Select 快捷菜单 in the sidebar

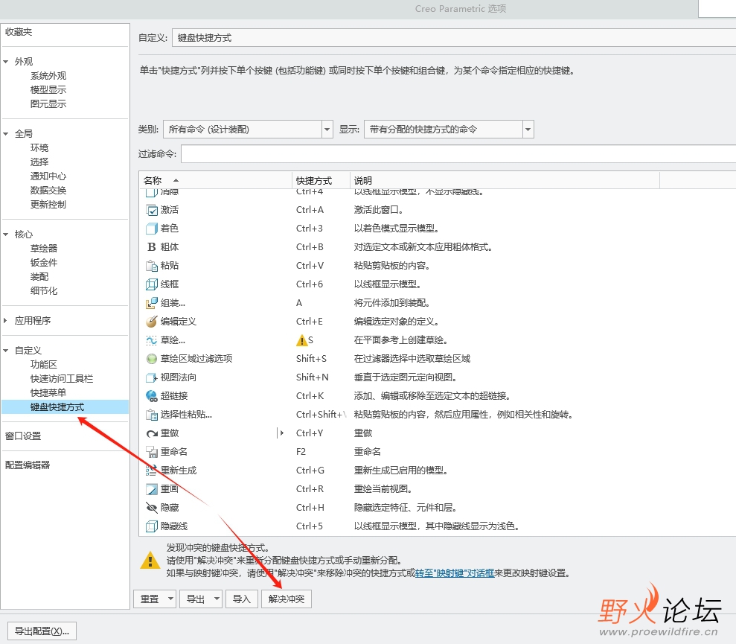click(48, 392)
